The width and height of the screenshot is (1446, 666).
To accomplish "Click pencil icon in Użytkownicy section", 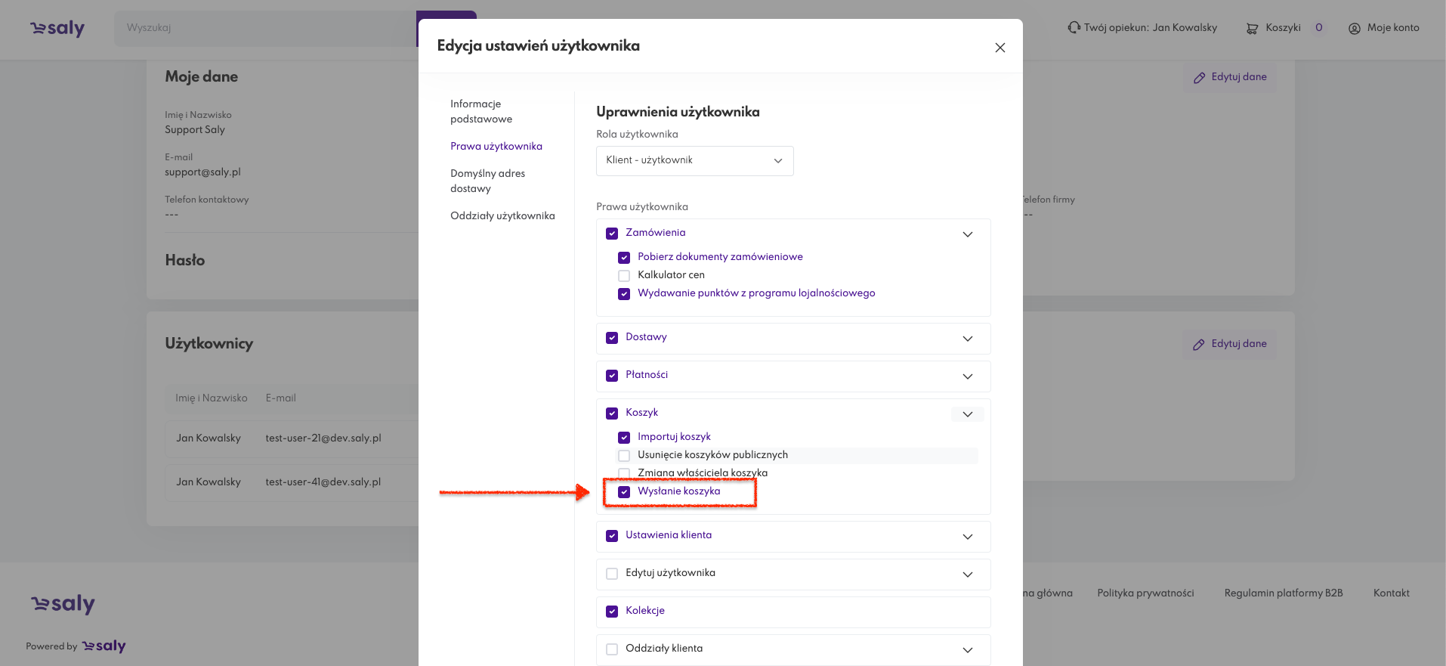I will 1199,345.
